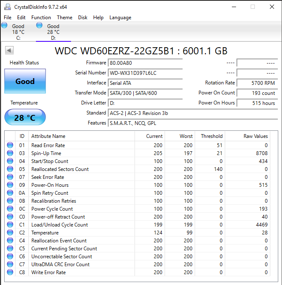The image size is (282, 285).
Task: Select the Spin-Up Time attribute name
Action: click(x=46, y=153)
